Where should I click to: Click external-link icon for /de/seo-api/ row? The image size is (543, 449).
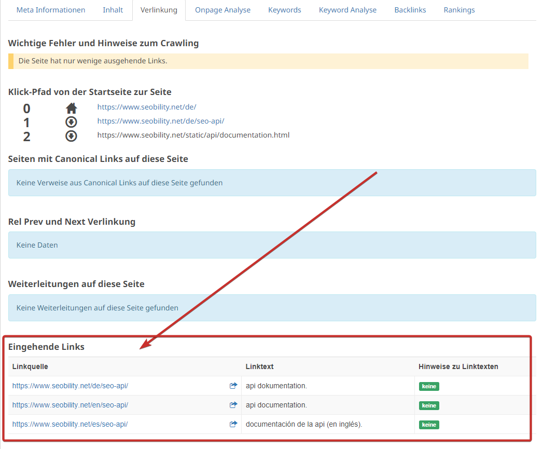click(x=233, y=386)
